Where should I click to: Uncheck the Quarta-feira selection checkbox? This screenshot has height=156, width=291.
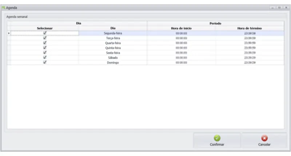click(45, 43)
